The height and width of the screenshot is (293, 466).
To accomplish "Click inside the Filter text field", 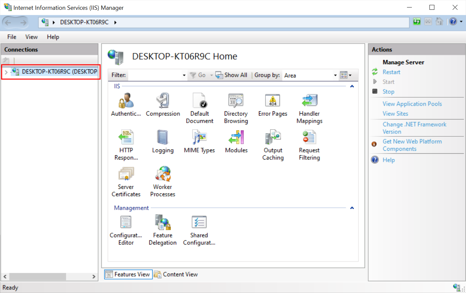I will 155,75.
